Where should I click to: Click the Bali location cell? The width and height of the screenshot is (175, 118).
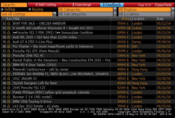[135, 46]
